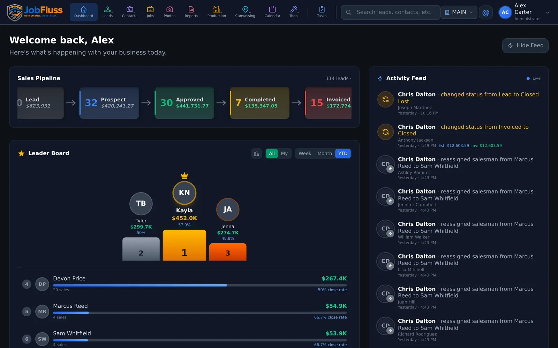Image resolution: width=558 pixels, height=348 pixels.
Task: Switch leaderboard to Week
Action: click(x=305, y=153)
